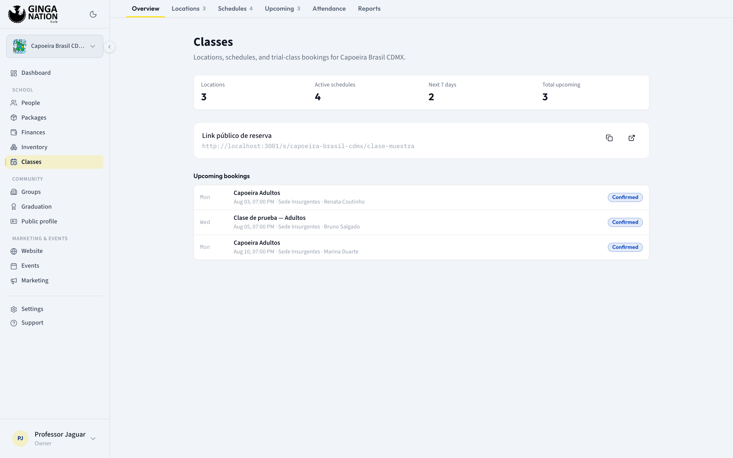The width and height of the screenshot is (733, 458).
Task: Copy the public booking link
Action: 609,138
